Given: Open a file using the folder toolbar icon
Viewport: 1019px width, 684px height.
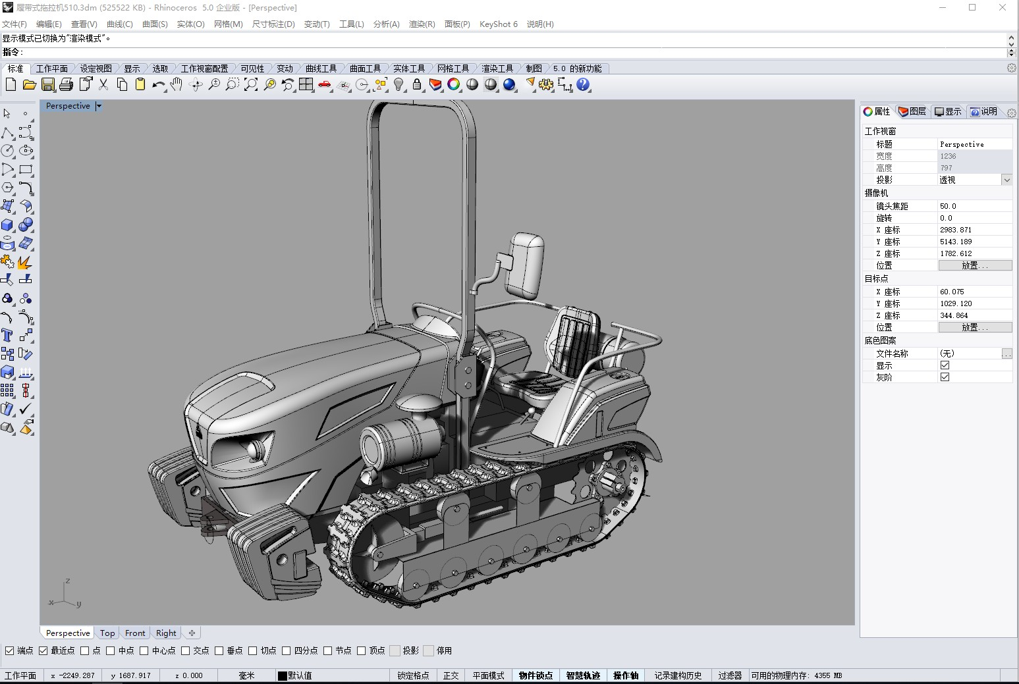Looking at the screenshot, I should (x=30, y=84).
